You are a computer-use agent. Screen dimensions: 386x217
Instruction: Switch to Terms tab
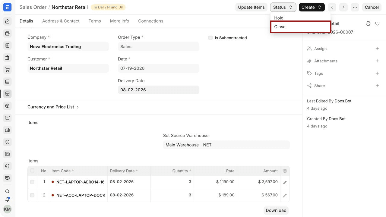[x=95, y=21]
